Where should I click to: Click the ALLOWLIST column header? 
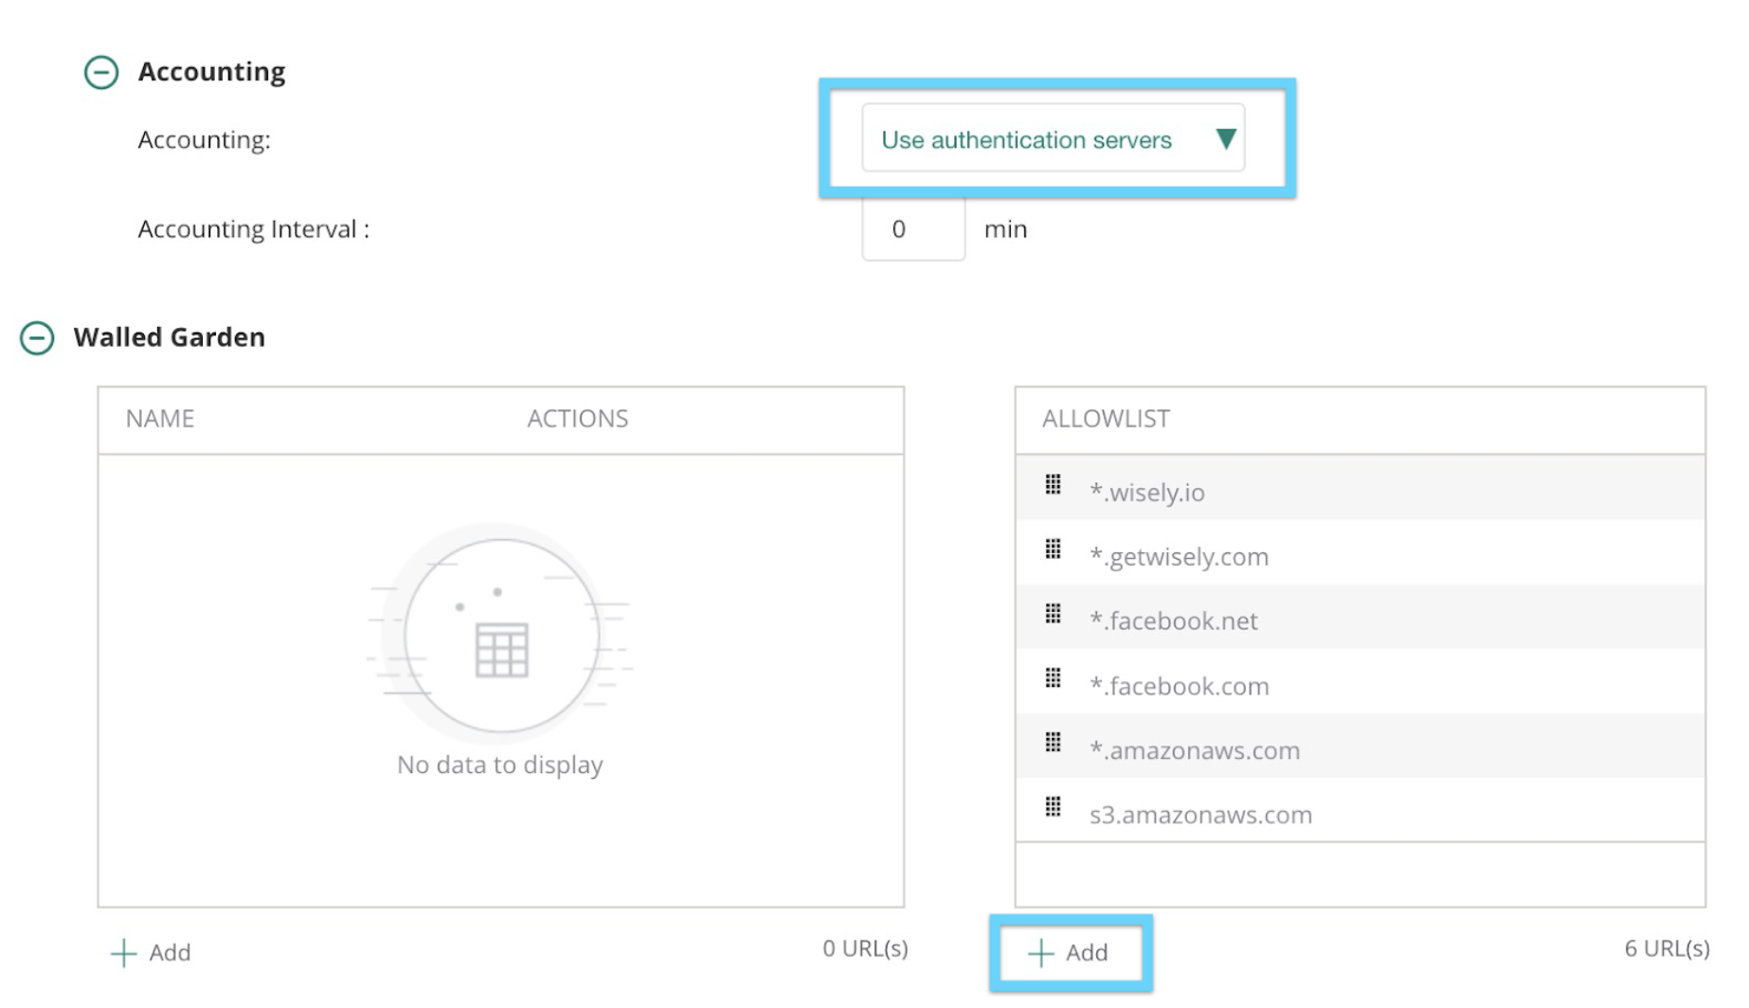click(x=1106, y=419)
